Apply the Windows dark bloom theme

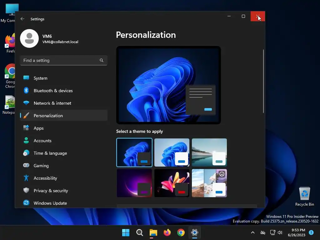point(134,152)
